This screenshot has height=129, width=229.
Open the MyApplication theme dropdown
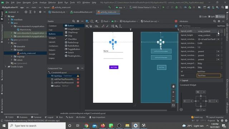point(129,21)
